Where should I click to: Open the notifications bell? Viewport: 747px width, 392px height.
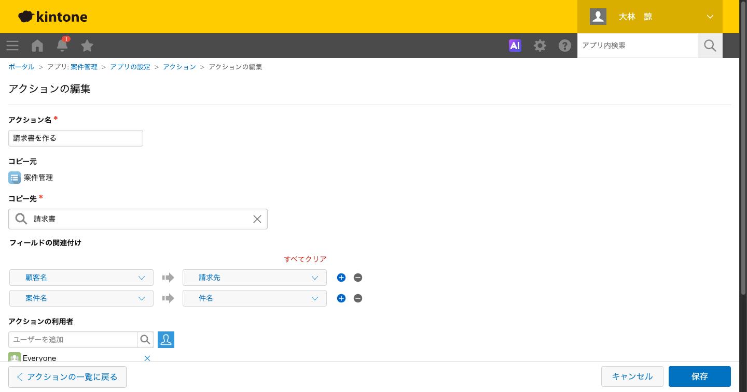(x=62, y=45)
